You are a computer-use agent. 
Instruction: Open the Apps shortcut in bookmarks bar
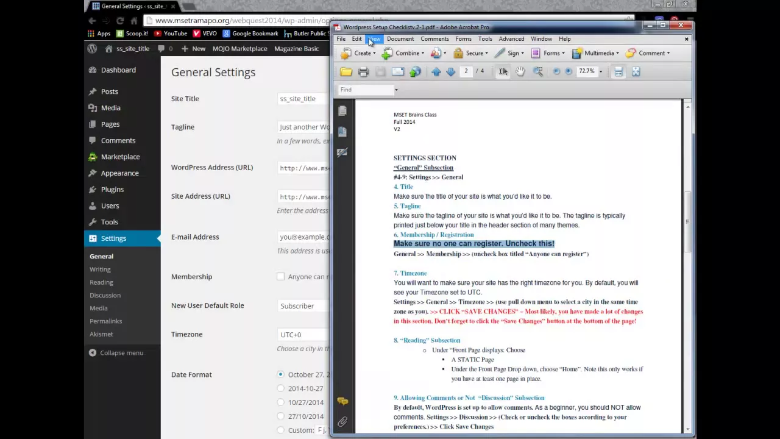point(98,34)
